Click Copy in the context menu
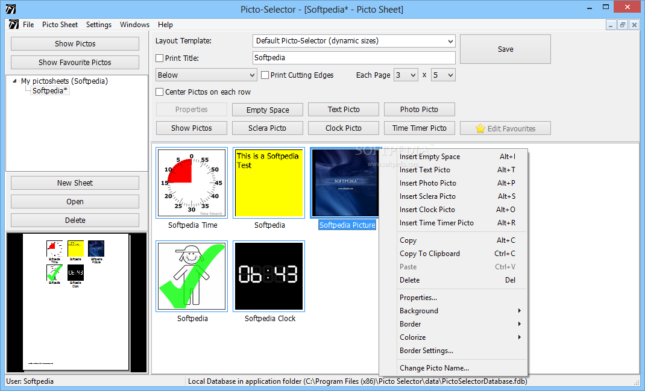The image size is (645, 391). (453, 240)
